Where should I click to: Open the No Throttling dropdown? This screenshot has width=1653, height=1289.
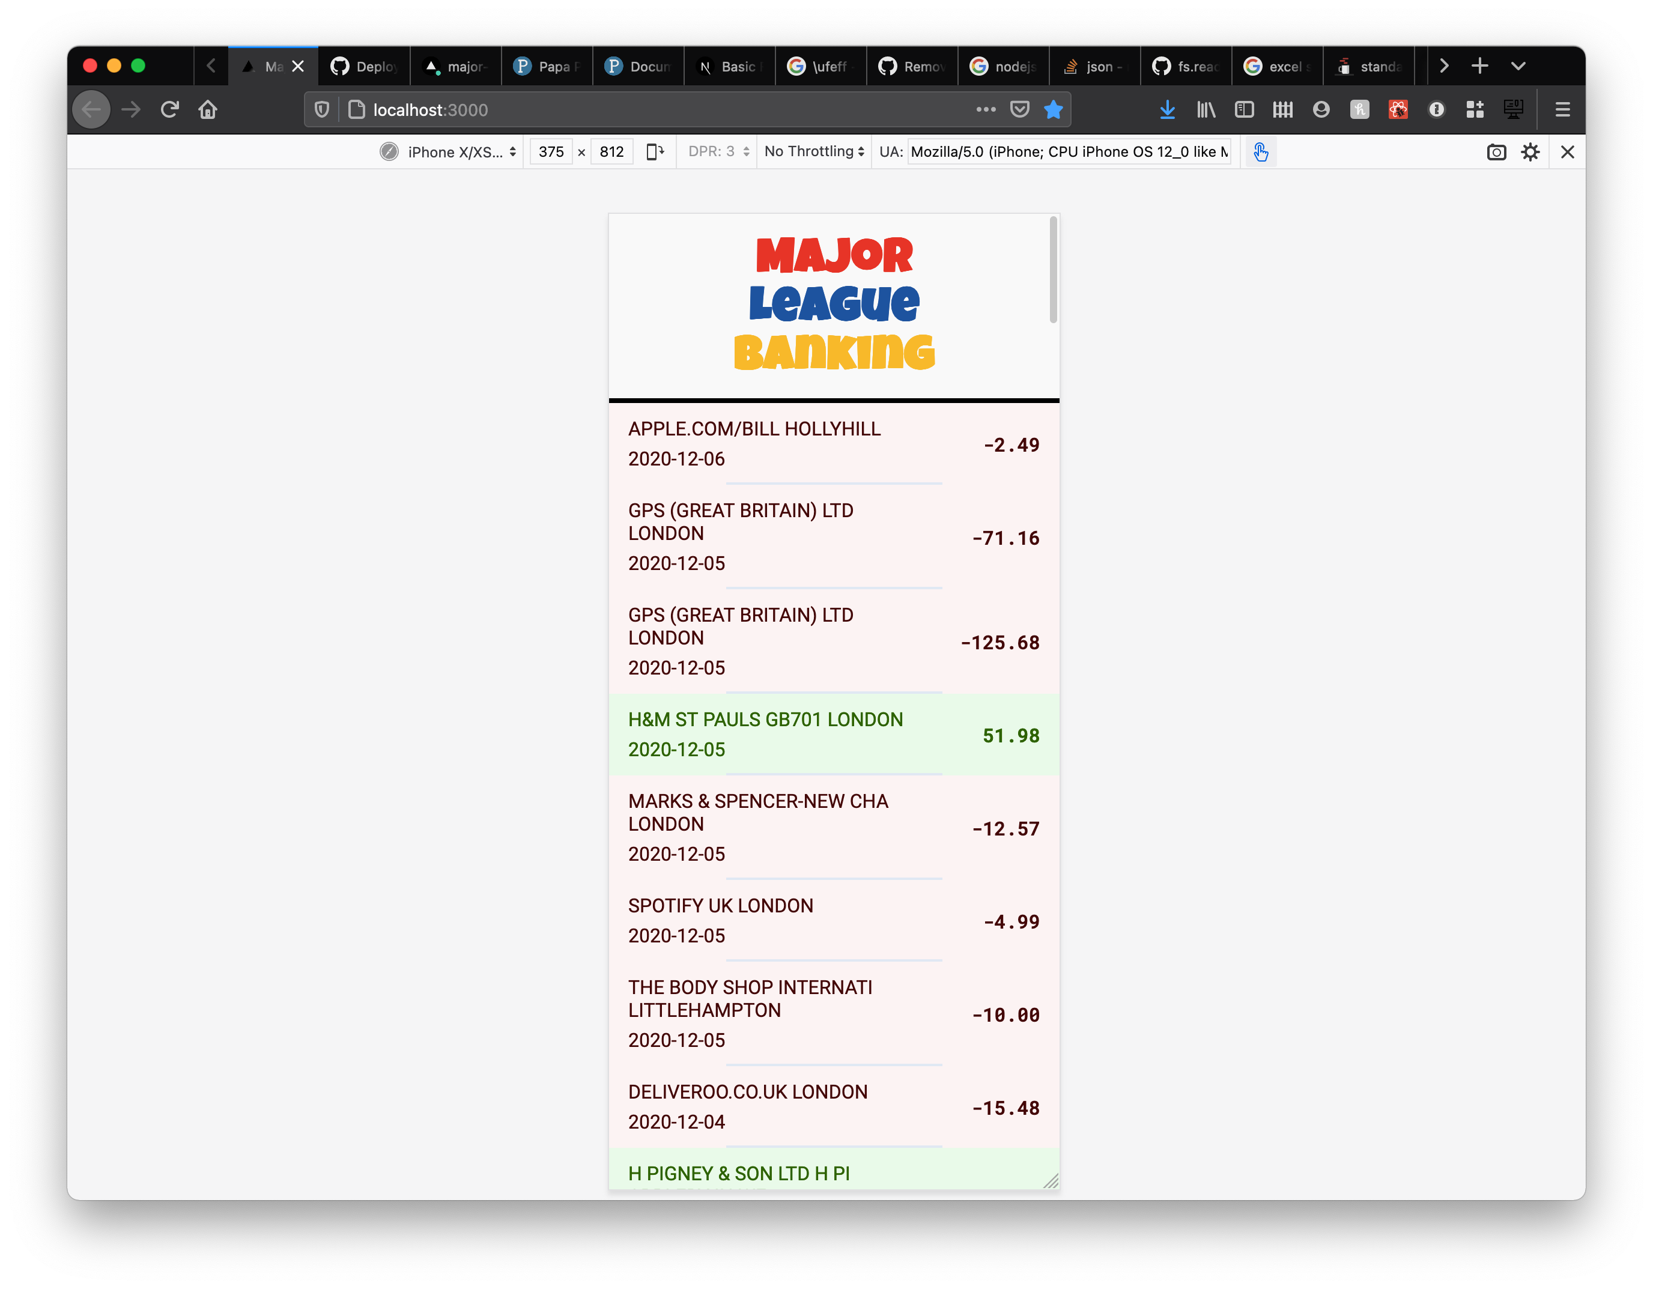click(814, 151)
